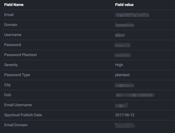The image size is (175, 133).
Task: Select the Username field label
Action: click(x=13, y=35)
